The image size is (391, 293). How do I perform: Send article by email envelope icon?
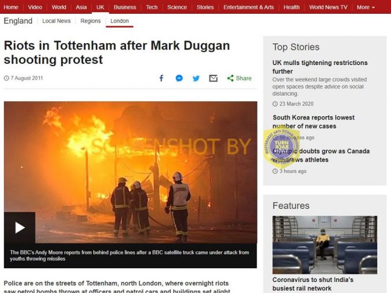point(213,78)
